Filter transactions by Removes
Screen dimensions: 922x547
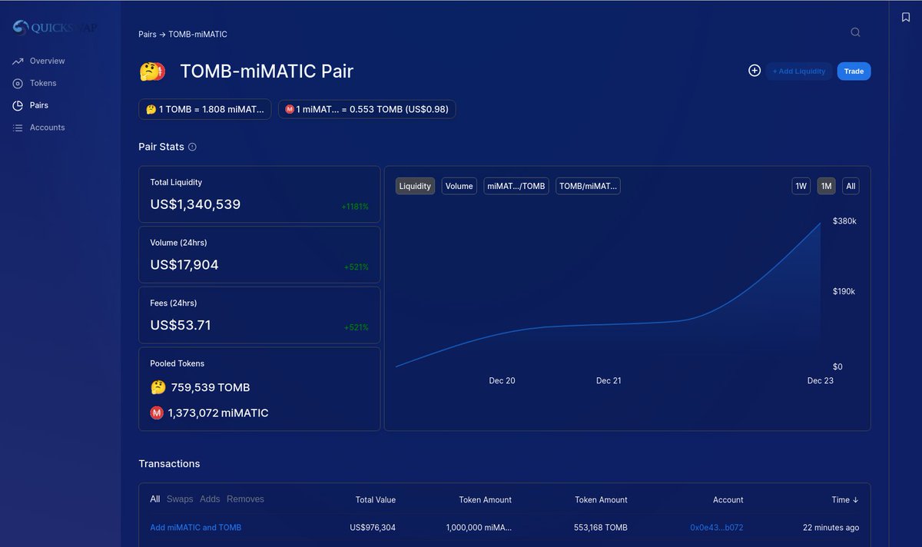click(x=245, y=499)
